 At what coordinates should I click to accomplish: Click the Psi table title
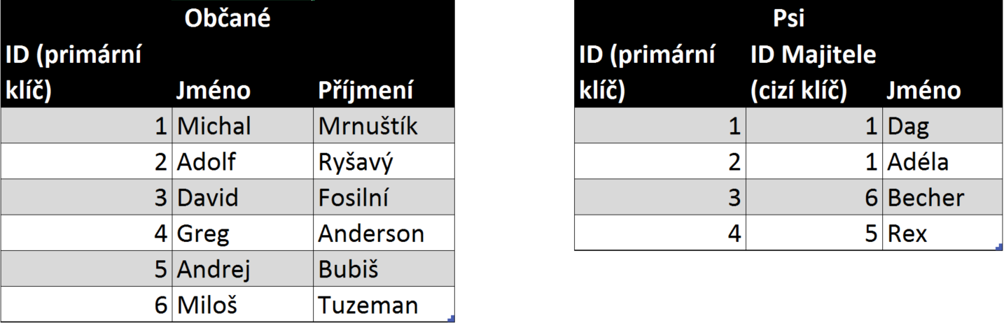click(x=788, y=20)
